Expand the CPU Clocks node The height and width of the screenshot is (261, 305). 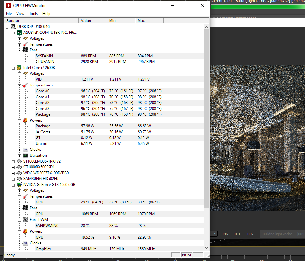(x=19, y=150)
